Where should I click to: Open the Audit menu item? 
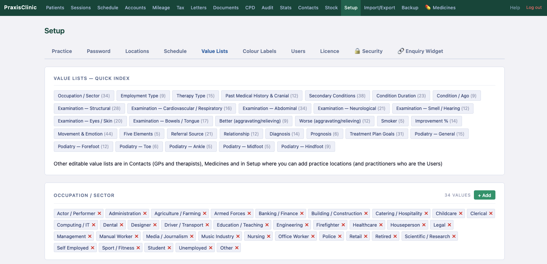(x=267, y=7)
